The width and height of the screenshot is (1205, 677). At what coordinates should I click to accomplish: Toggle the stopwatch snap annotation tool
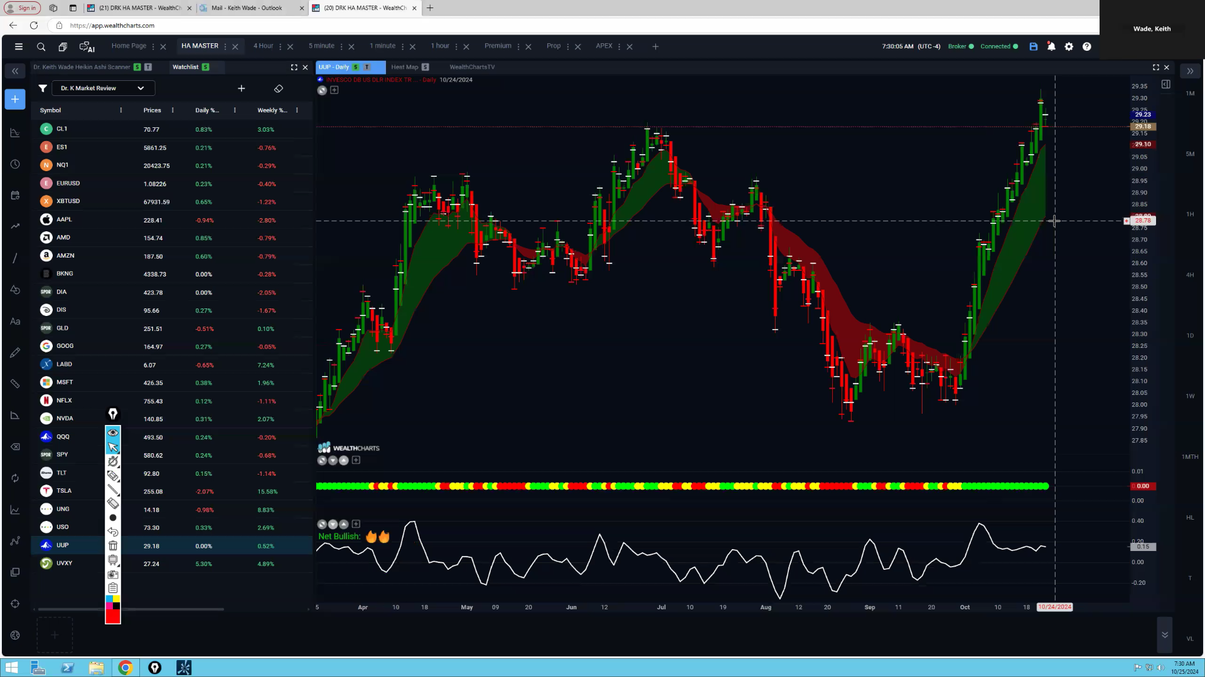[x=113, y=461]
